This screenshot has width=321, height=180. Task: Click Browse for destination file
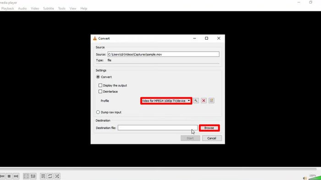pos(209,128)
